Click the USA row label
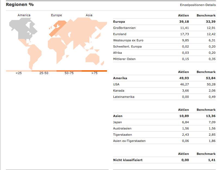 coord(116,84)
